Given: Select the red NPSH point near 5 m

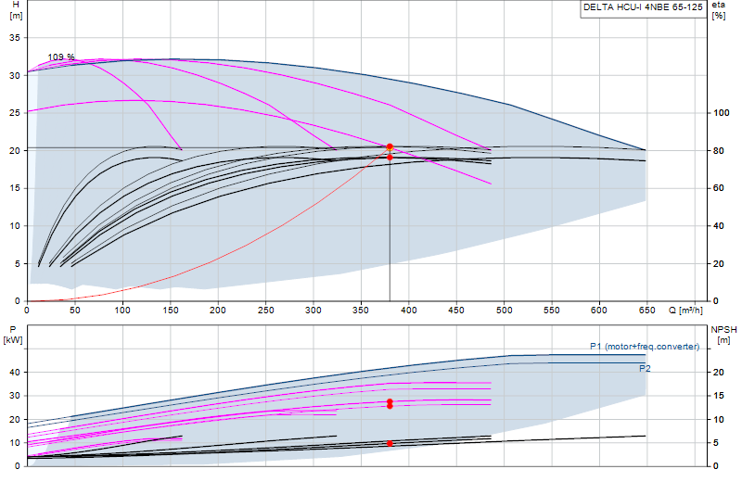Looking at the screenshot, I should coord(390,443).
